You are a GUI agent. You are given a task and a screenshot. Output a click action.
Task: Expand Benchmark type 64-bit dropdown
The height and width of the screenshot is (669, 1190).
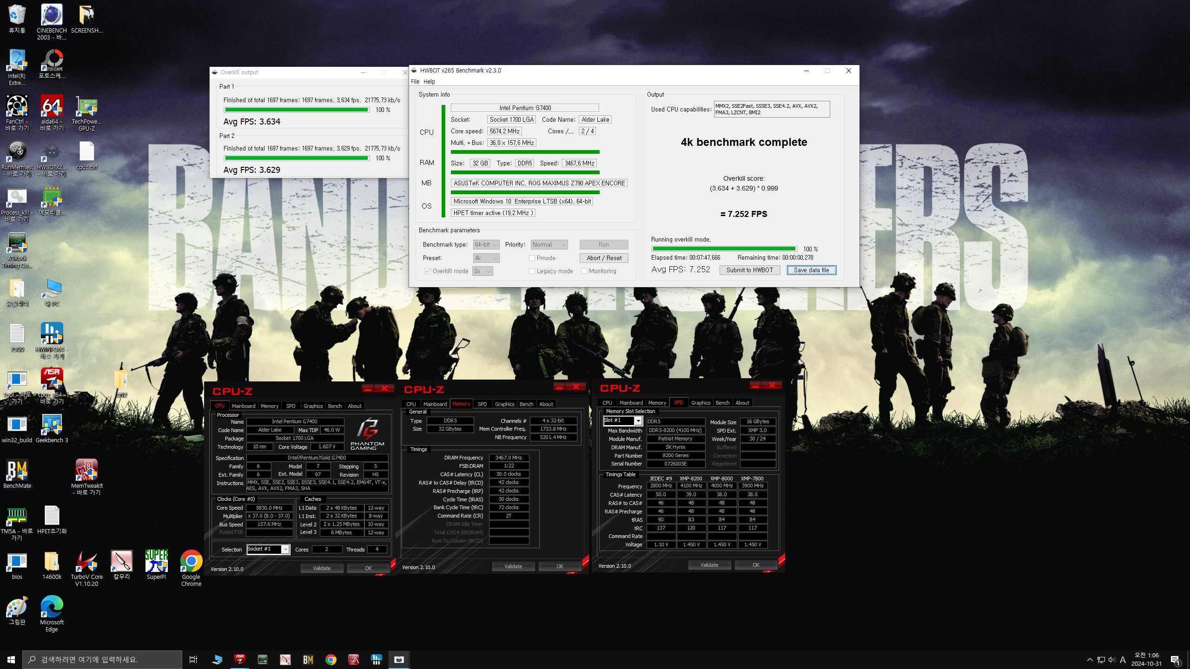(x=486, y=244)
